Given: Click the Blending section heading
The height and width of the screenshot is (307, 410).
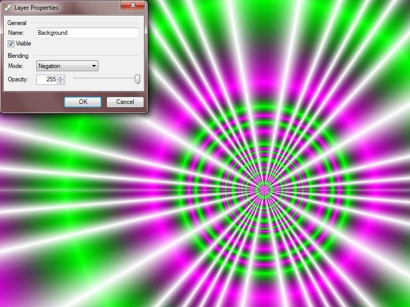Looking at the screenshot, I should coord(18,56).
